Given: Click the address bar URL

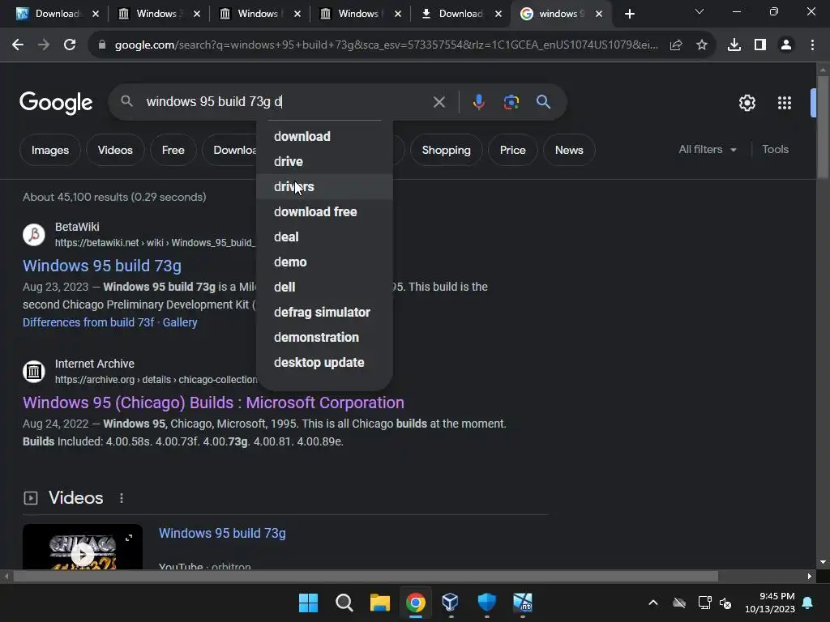Looking at the screenshot, I should pos(386,45).
